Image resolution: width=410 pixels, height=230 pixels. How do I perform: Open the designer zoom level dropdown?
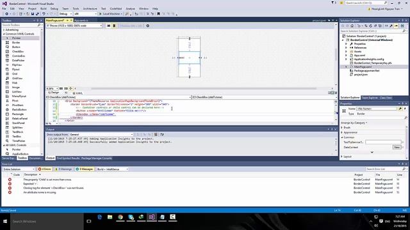click(x=52, y=89)
